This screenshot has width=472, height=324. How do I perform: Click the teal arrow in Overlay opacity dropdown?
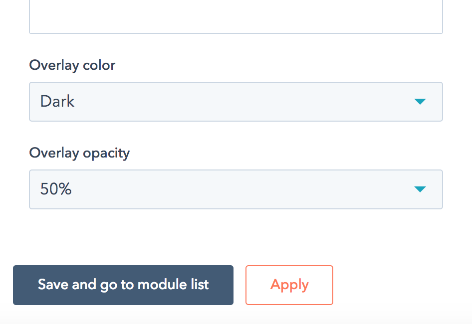[420, 189]
